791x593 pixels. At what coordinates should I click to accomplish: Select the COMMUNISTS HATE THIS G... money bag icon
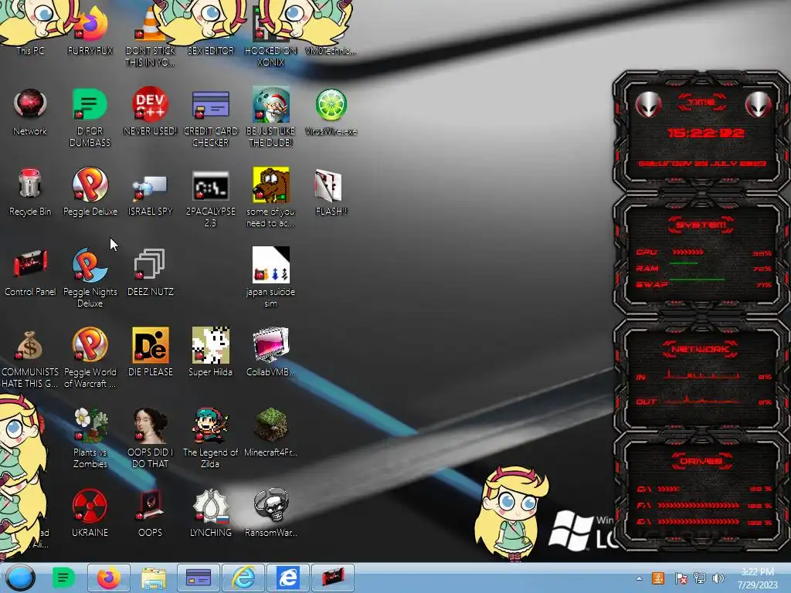[x=30, y=358]
